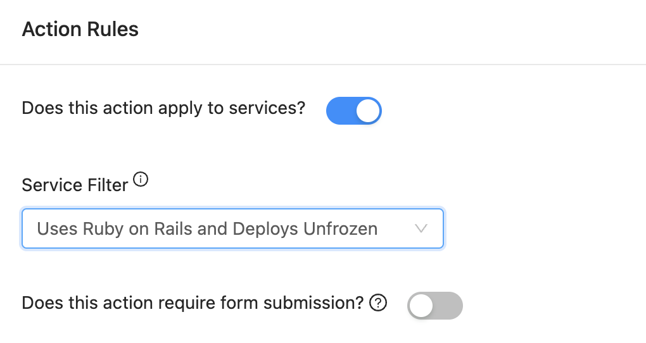
Task: Turn off the blue services switch
Action: coord(354,111)
